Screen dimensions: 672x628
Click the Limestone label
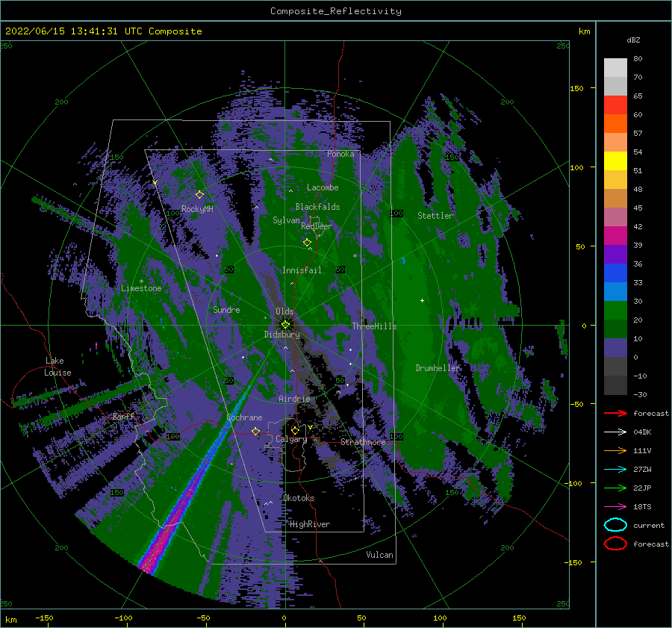tap(141, 288)
